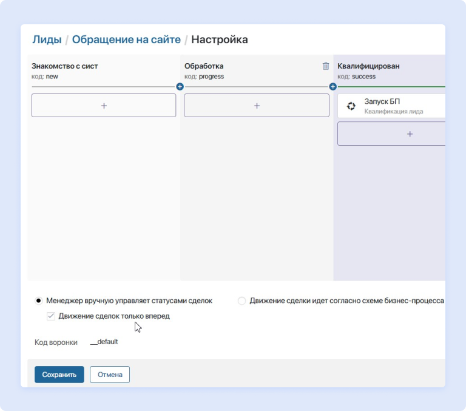The width and height of the screenshot is (466, 411).
Task: Select movement by business process scheme option
Action: (241, 301)
